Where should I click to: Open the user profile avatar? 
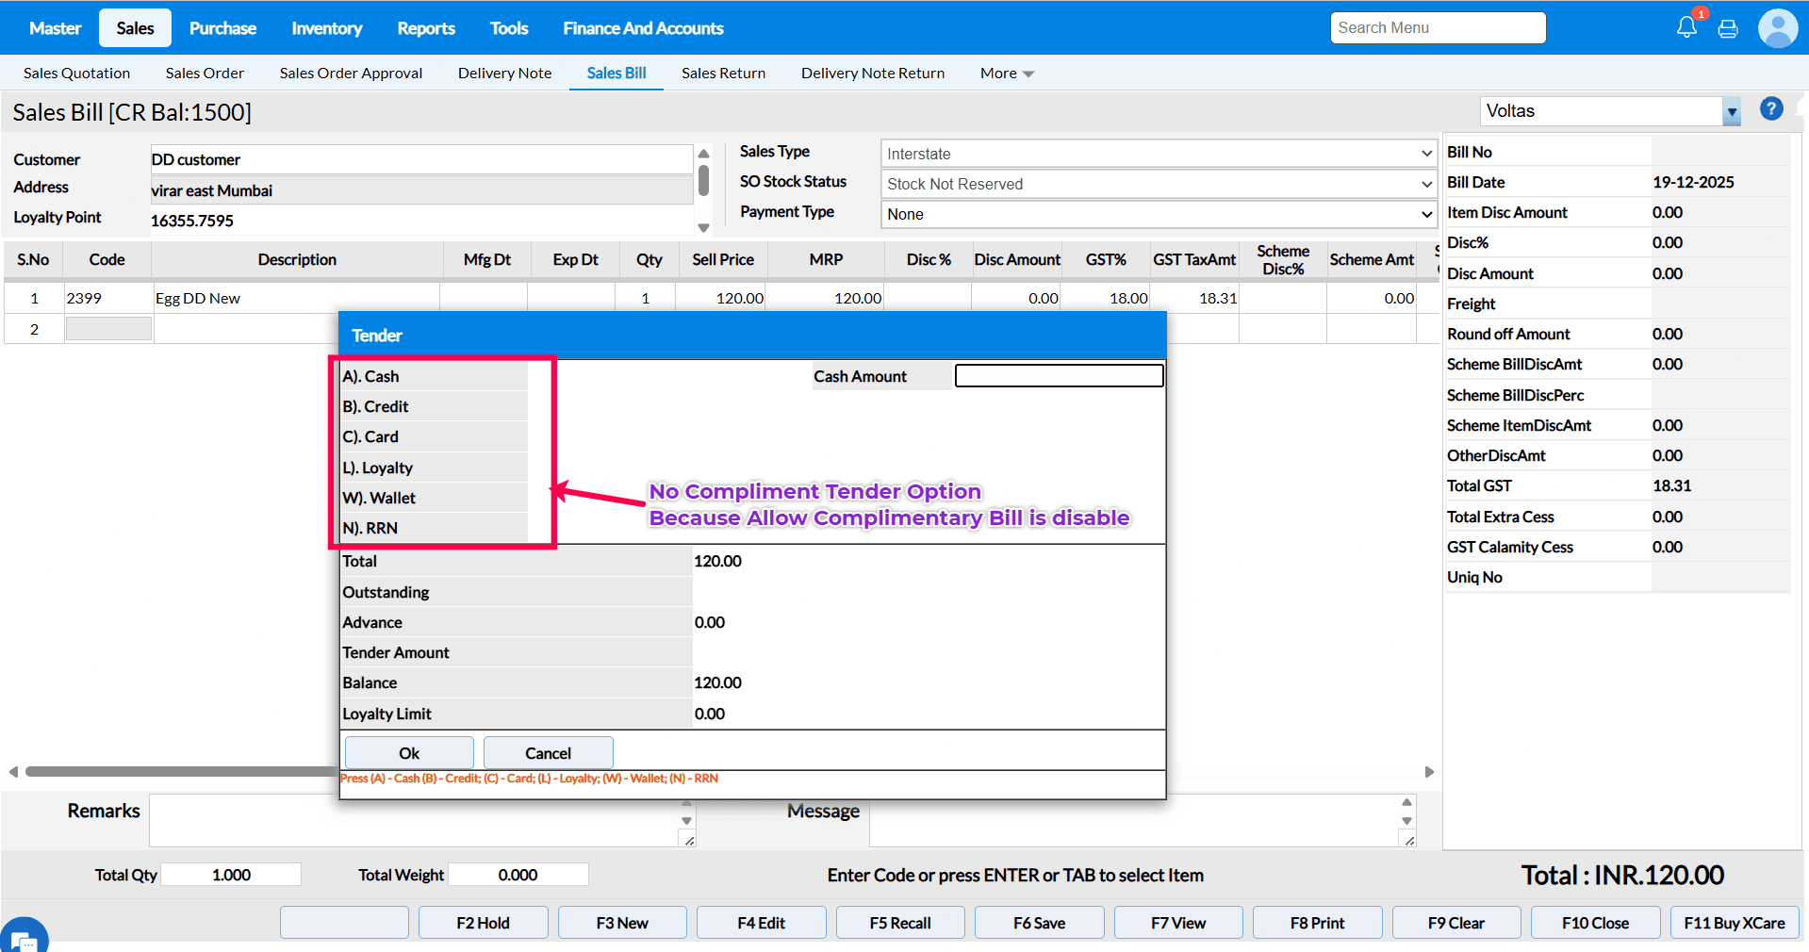click(x=1777, y=28)
